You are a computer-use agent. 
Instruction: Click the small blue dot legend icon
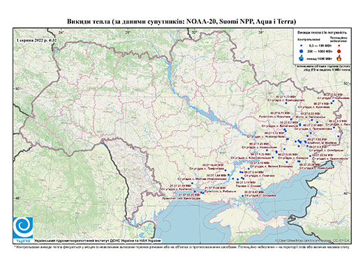302,45
